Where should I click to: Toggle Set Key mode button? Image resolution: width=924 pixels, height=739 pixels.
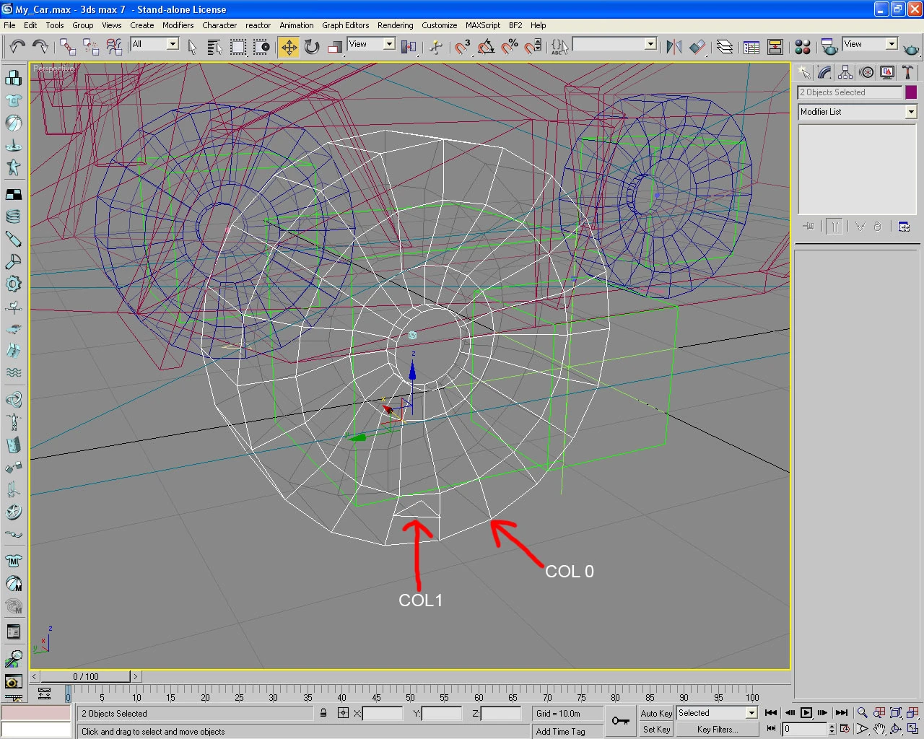coord(655,730)
